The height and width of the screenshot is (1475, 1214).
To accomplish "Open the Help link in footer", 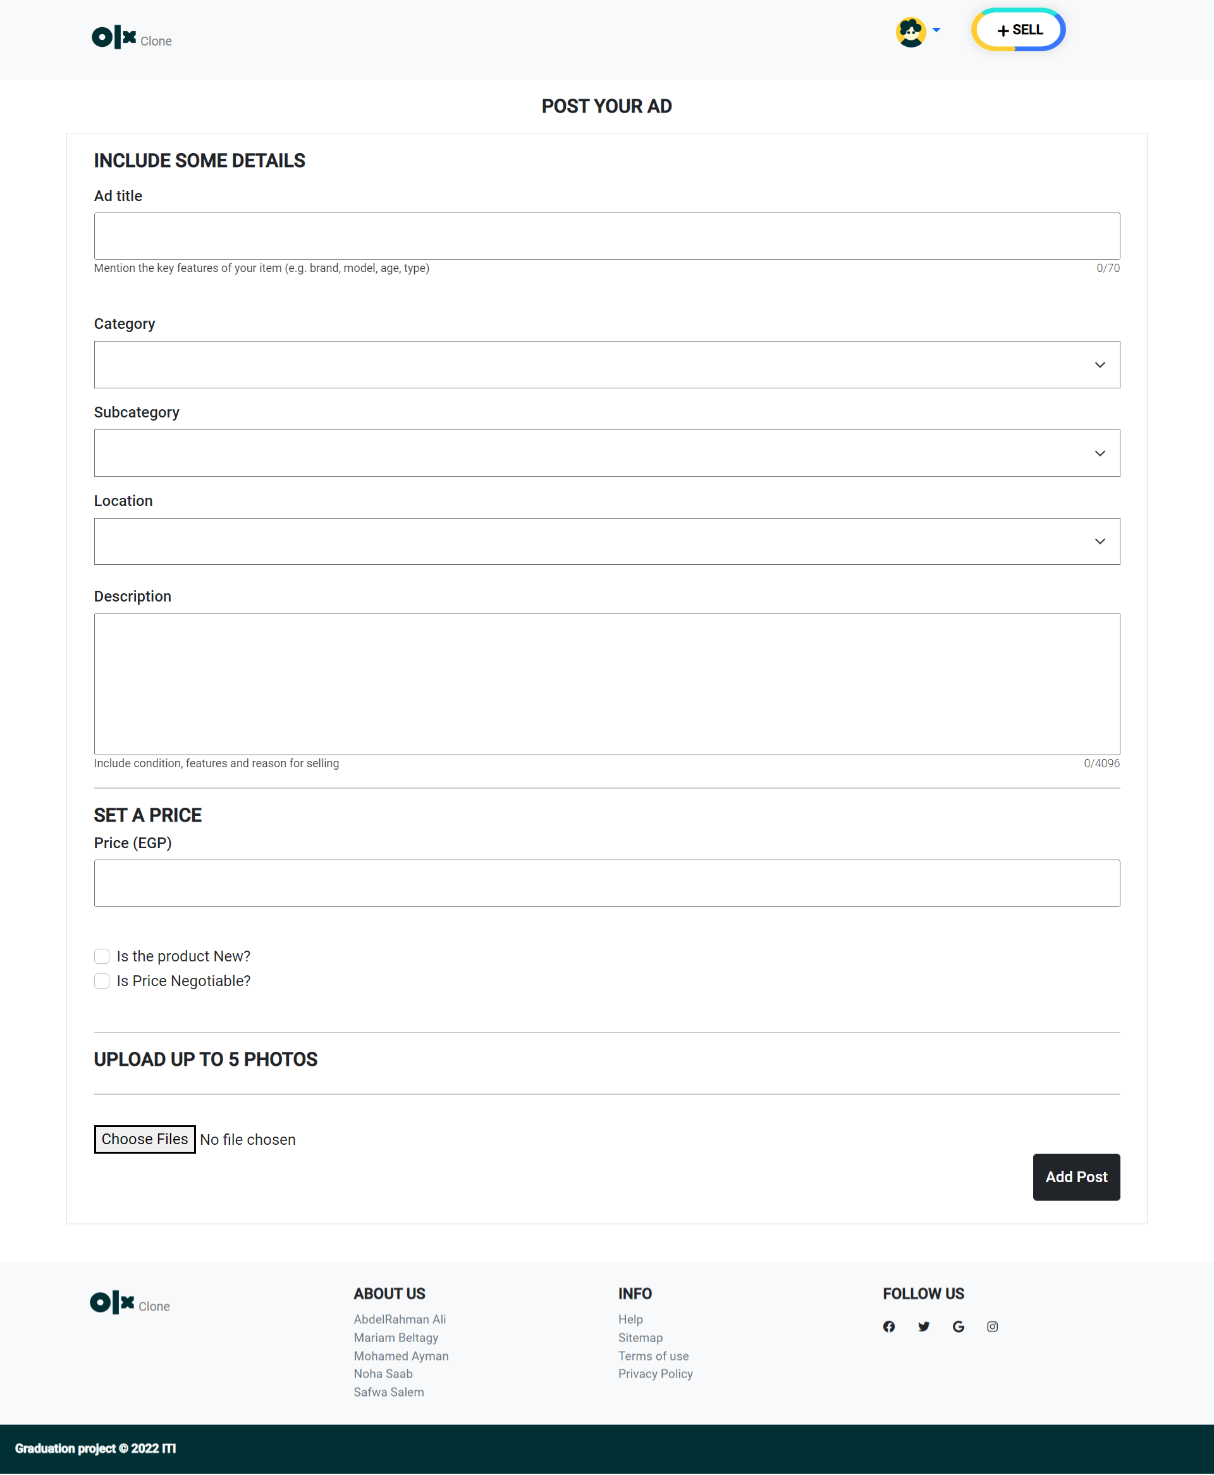I will tap(630, 1319).
